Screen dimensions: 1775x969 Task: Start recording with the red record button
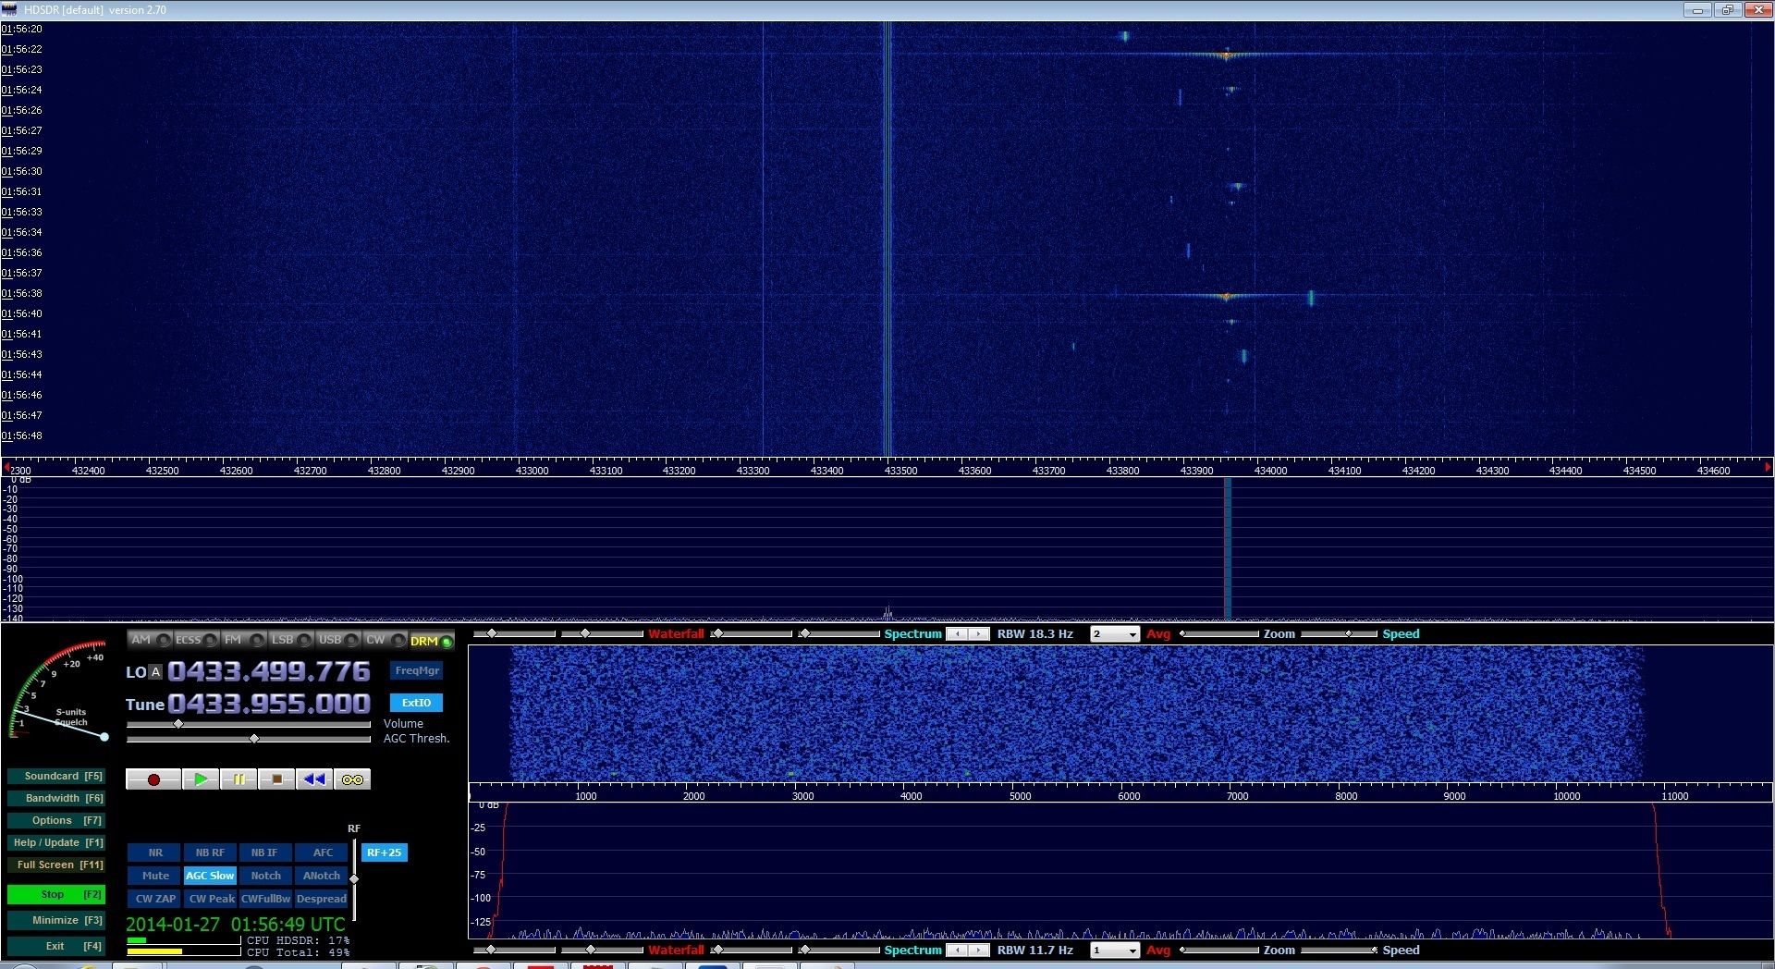pyautogui.click(x=153, y=779)
